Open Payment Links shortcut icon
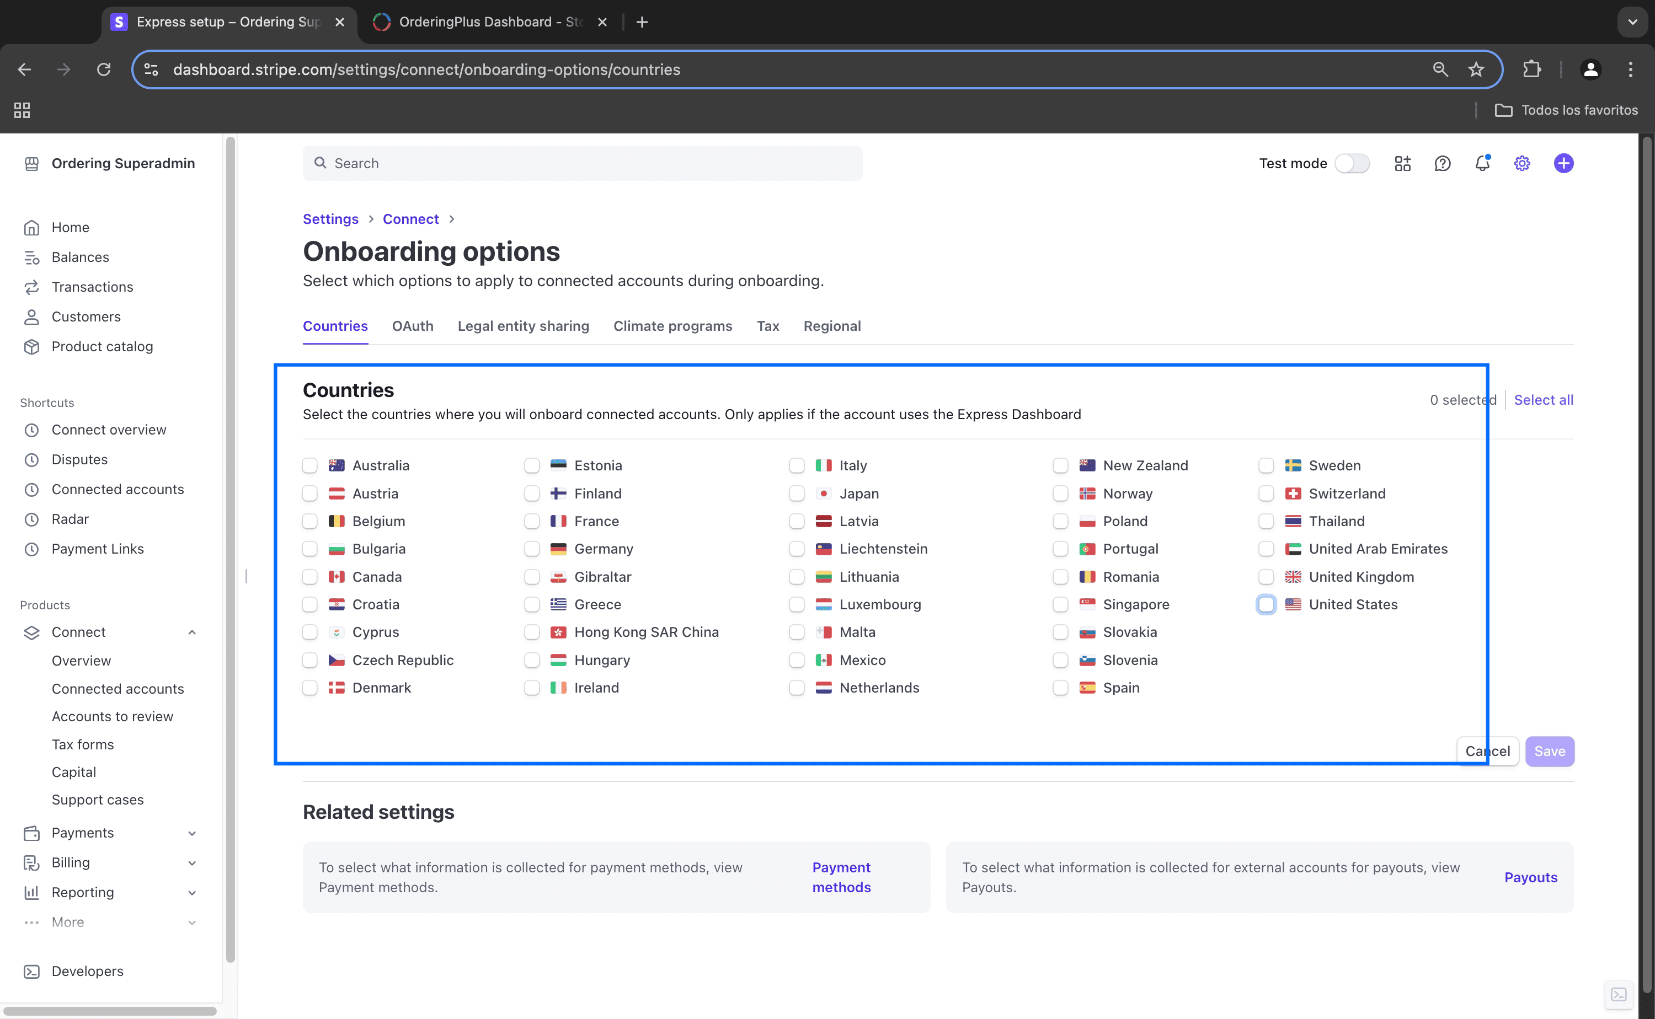The image size is (1655, 1019). pos(31,549)
